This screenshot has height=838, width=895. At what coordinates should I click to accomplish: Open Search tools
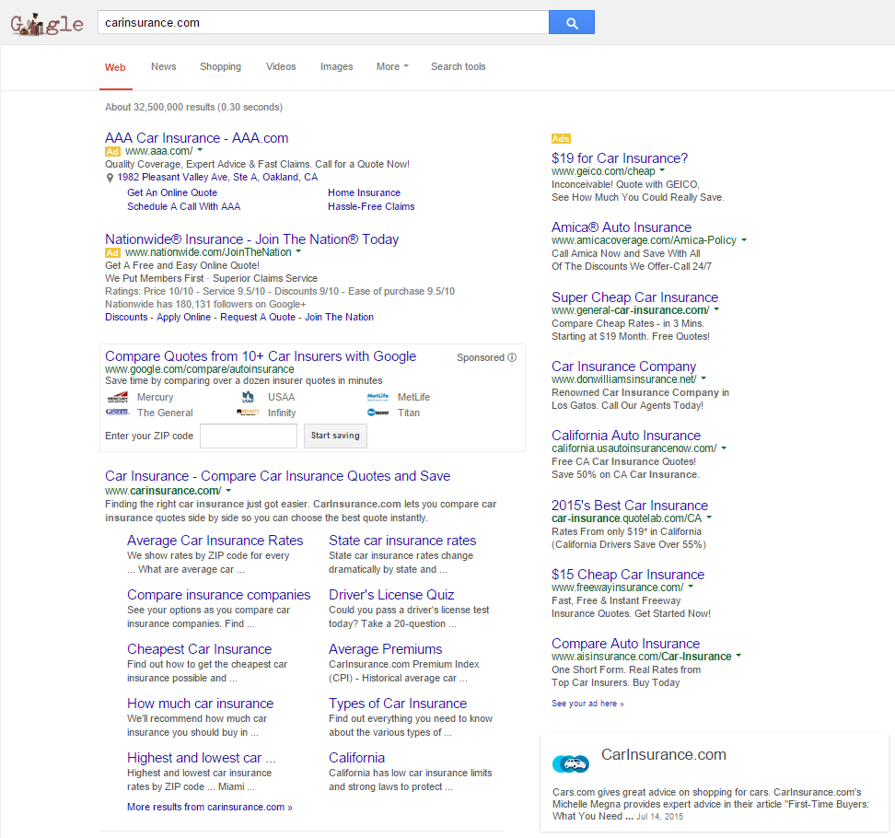click(458, 67)
